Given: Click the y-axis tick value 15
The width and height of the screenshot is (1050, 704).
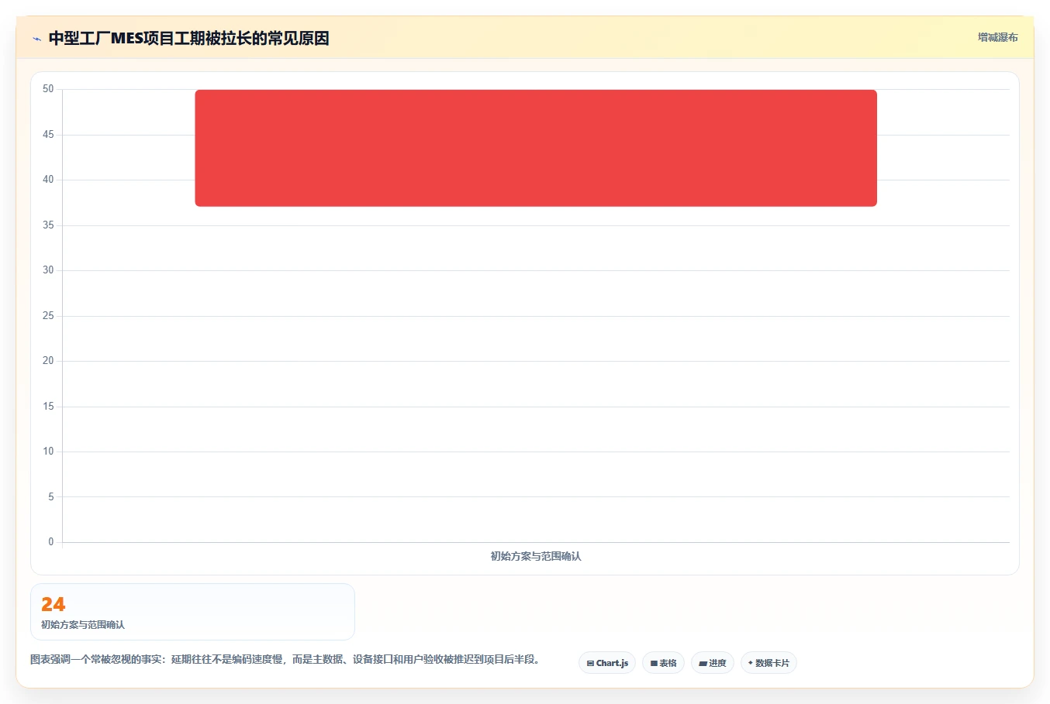Looking at the screenshot, I should tap(48, 407).
